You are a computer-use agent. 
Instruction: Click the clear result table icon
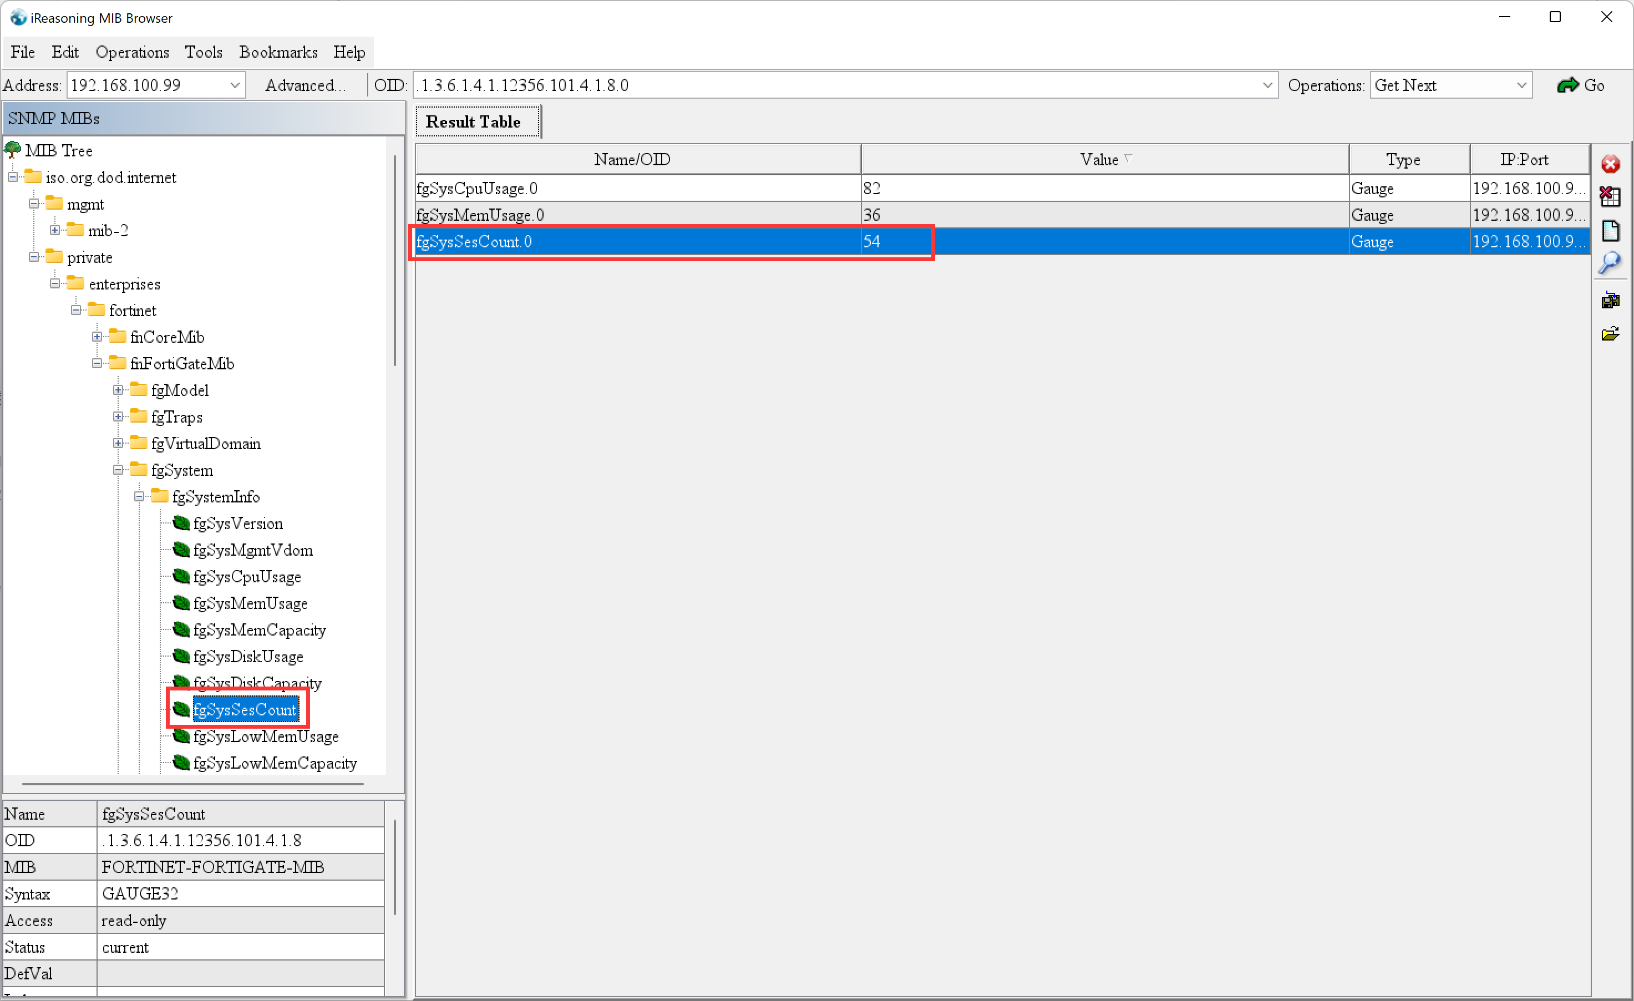click(x=1610, y=197)
